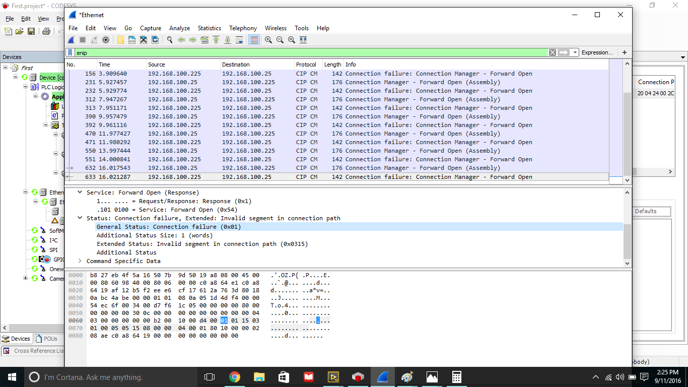Apply the display filter arrow button
Screen dimensions: 688x387
(564, 52)
